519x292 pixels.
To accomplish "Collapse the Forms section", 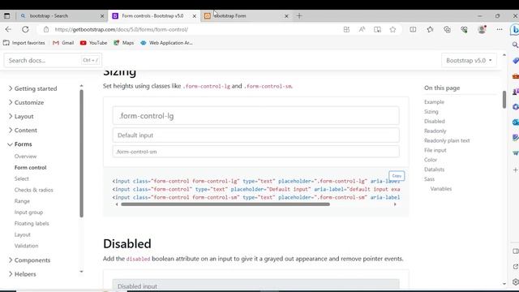I will point(19,144).
